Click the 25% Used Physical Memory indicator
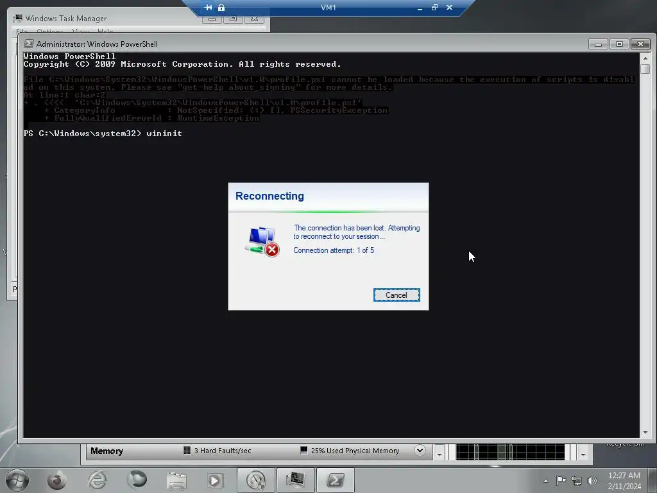657x493 pixels. point(350,451)
